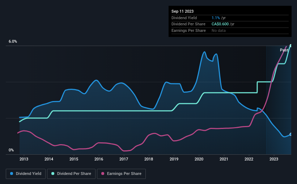
Task: Click the 2020 year axis label
Action: [x=199, y=159]
